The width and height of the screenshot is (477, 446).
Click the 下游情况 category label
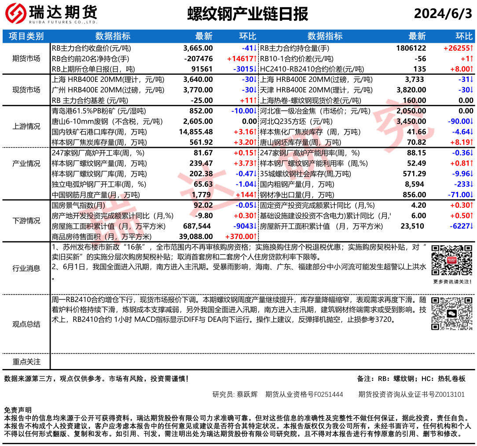pos(26,221)
